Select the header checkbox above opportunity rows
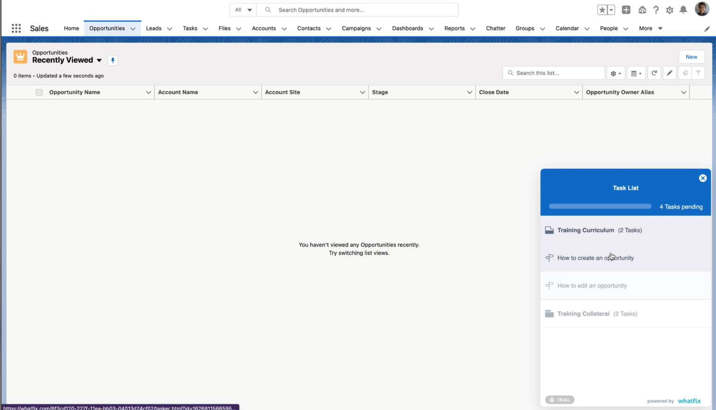 click(39, 92)
